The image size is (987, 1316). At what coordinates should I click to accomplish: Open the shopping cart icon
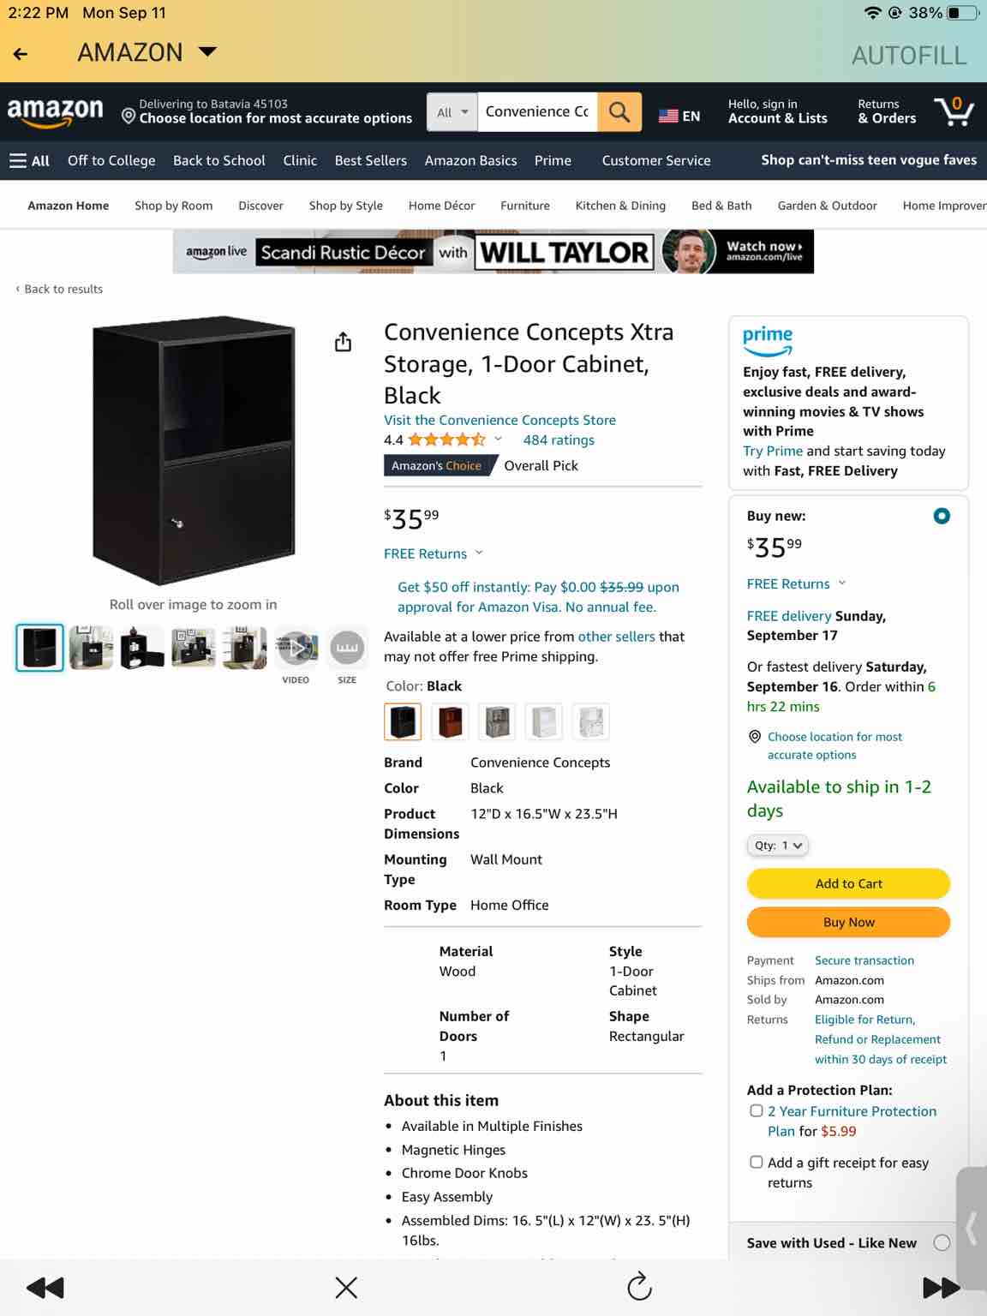(954, 111)
